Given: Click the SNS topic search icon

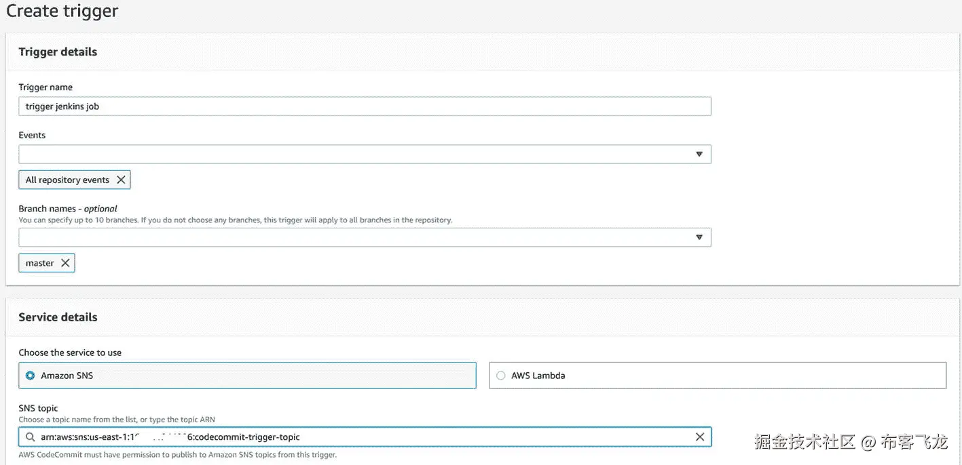Looking at the screenshot, I should pos(31,437).
